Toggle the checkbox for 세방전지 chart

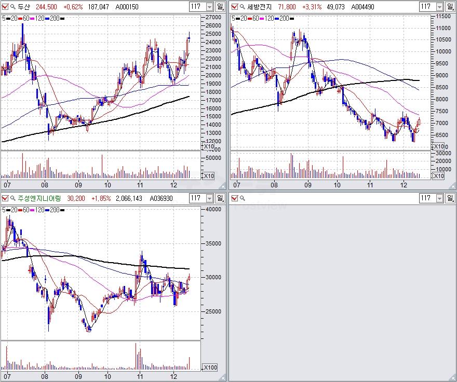[235, 7]
